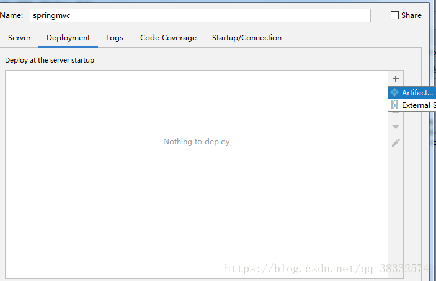Click the pencil edit icon
436x281 pixels.
(396, 142)
